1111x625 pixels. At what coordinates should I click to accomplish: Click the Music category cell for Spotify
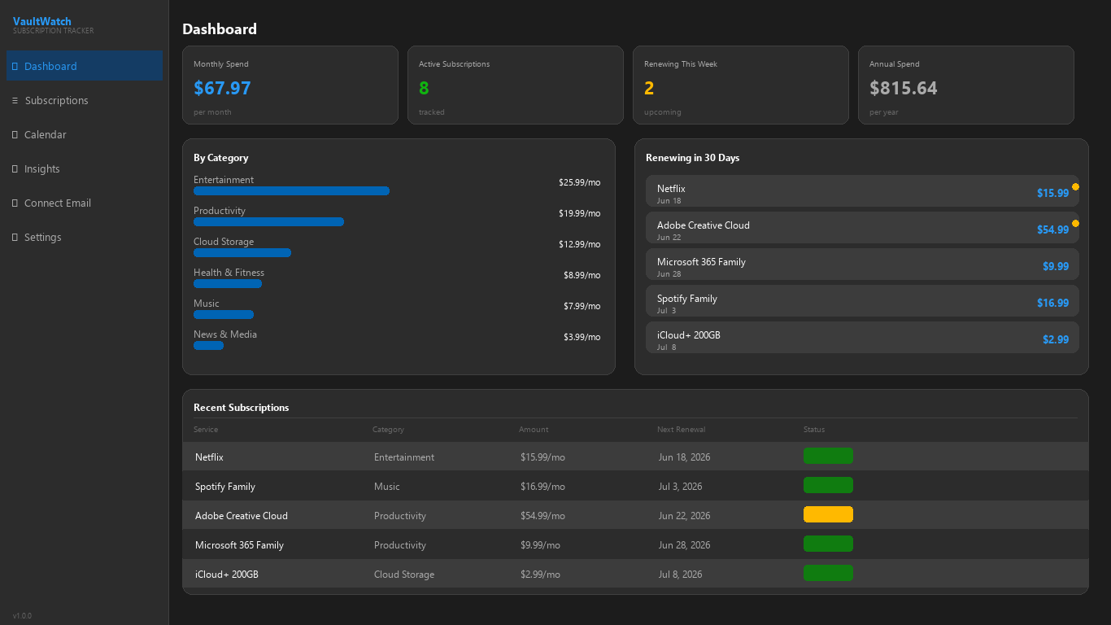[x=387, y=487]
